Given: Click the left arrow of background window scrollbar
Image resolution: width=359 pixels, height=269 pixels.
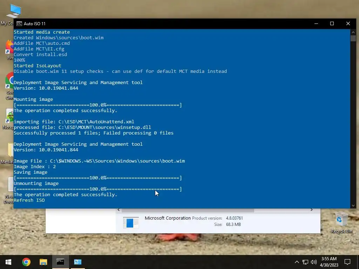Looking at the screenshot, I should 118,209.
